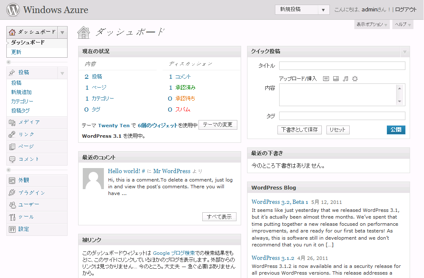The width and height of the screenshot is (424, 278).
Task: Toggle the ダッシュボード sidebar menu arrow
Action: [x=63, y=32]
